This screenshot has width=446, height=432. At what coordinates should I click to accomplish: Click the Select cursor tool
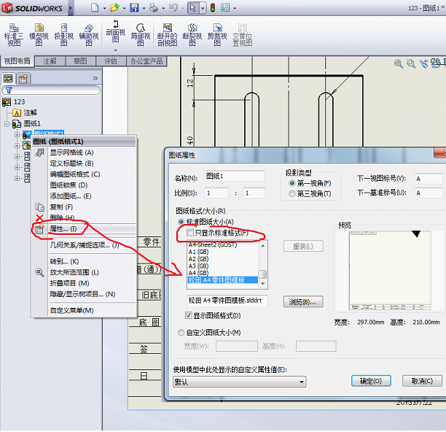tap(193, 8)
